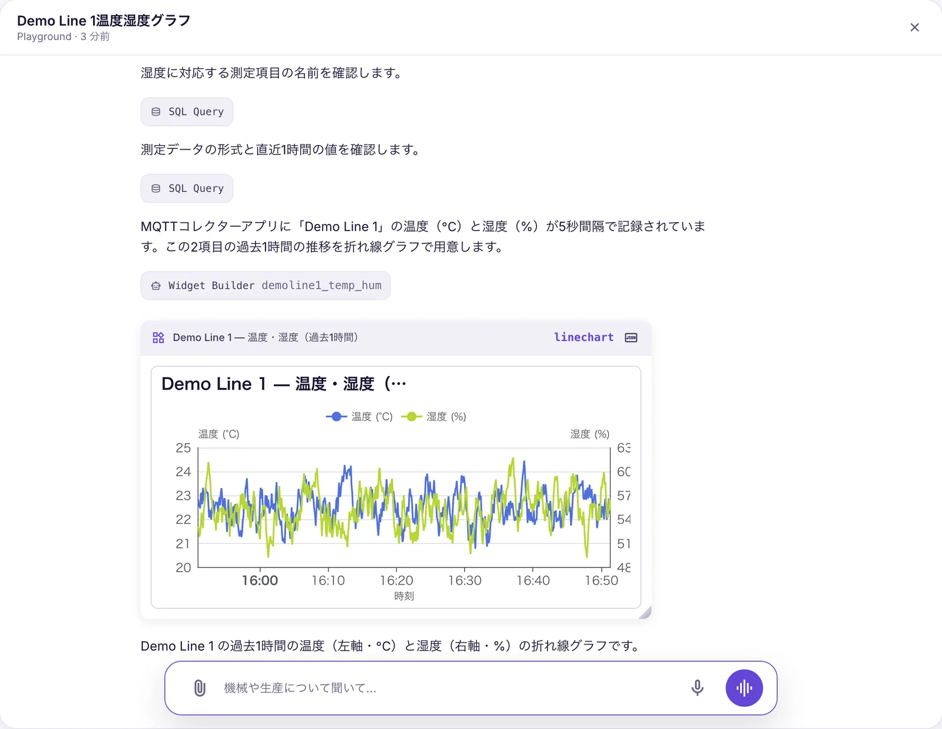
Task: Click the 時刻 axis title
Action: 404,596
